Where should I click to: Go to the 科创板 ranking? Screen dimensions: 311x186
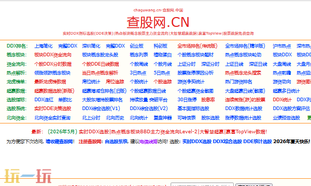coord(160,46)
